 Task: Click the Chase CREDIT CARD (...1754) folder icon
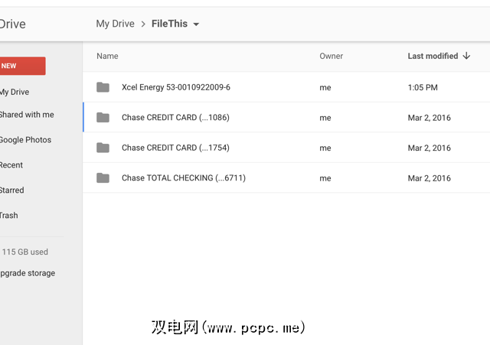click(103, 148)
